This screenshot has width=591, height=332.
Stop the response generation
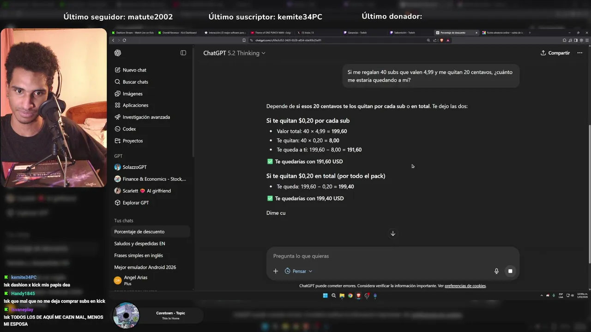(x=510, y=271)
